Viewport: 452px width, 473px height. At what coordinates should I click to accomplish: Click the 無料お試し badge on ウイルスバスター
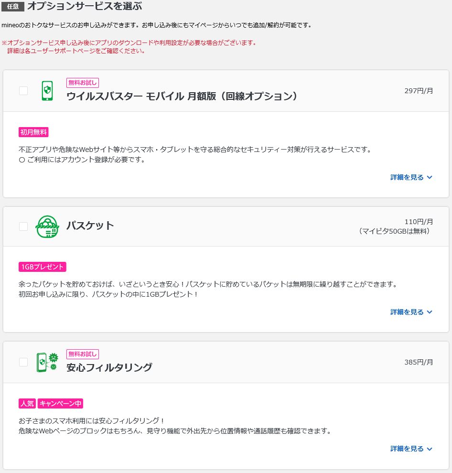(x=83, y=83)
